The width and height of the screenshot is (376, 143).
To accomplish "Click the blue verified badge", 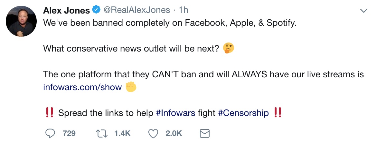I will pos(96,10).
